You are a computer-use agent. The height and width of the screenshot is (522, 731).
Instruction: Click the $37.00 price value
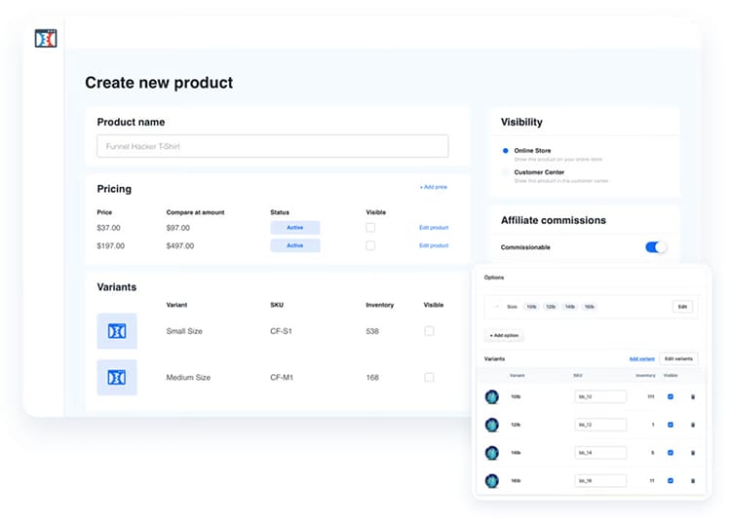pyautogui.click(x=108, y=228)
